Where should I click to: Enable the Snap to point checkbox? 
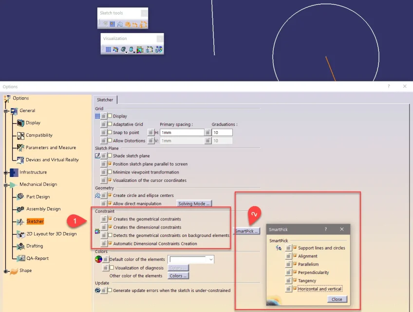pos(110,132)
